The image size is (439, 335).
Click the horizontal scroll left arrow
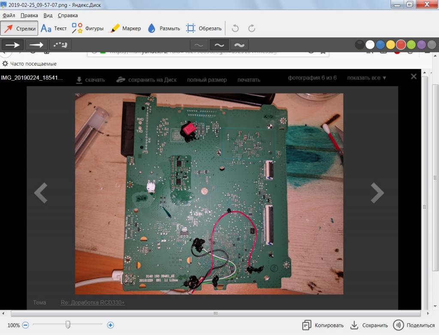[x=3, y=313]
